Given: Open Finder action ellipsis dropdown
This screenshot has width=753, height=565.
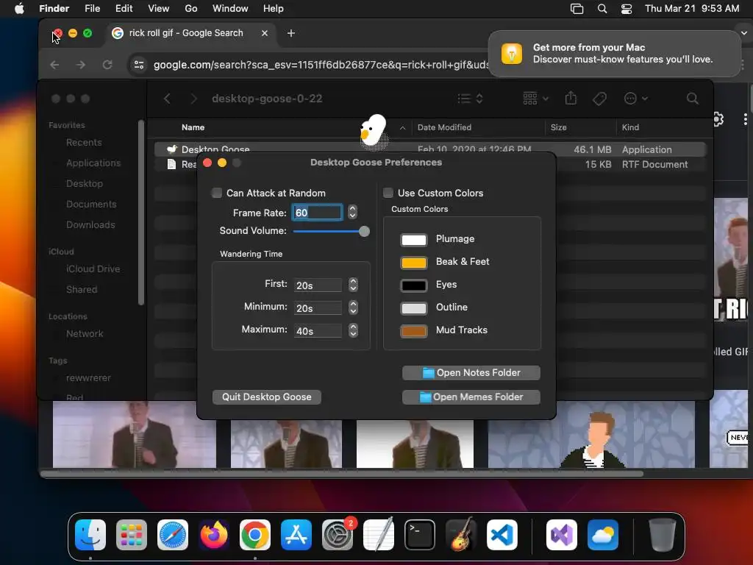Looking at the screenshot, I should tap(636, 99).
